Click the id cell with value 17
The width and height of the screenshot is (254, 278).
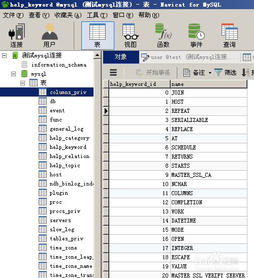[x=140, y=248]
